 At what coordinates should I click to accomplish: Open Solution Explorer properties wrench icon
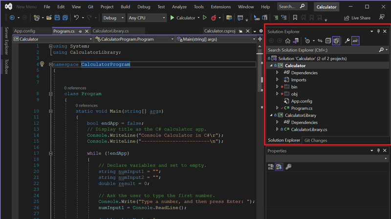(x=347, y=41)
